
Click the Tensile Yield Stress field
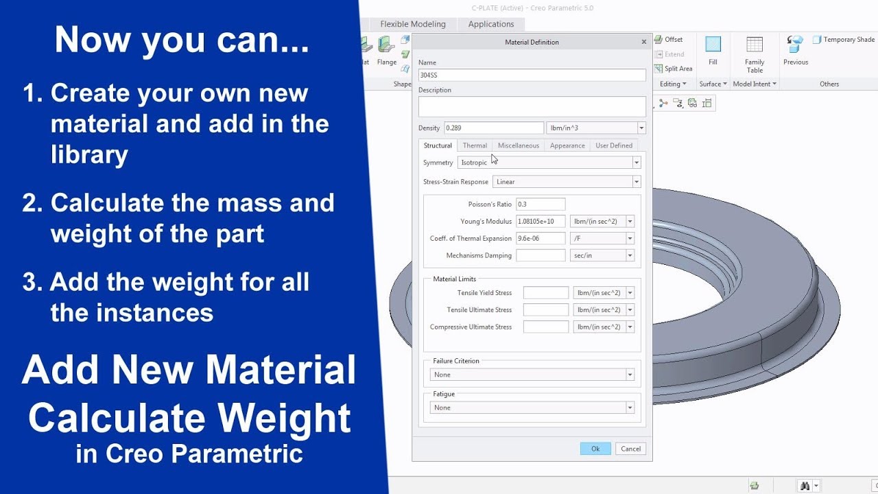pos(546,293)
